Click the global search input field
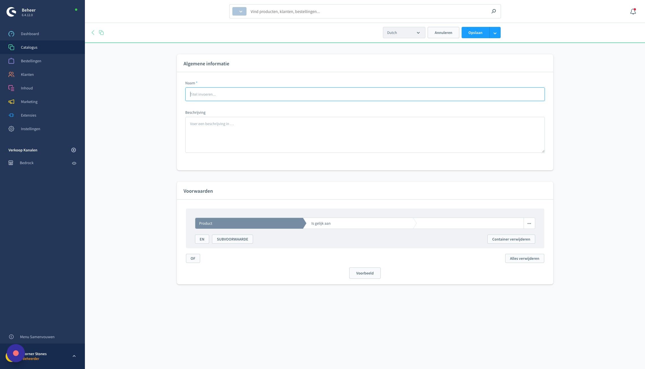 click(x=368, y=11)
